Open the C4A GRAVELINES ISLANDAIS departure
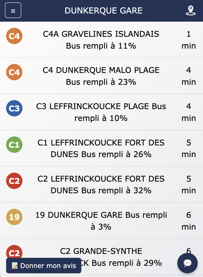 101,40
